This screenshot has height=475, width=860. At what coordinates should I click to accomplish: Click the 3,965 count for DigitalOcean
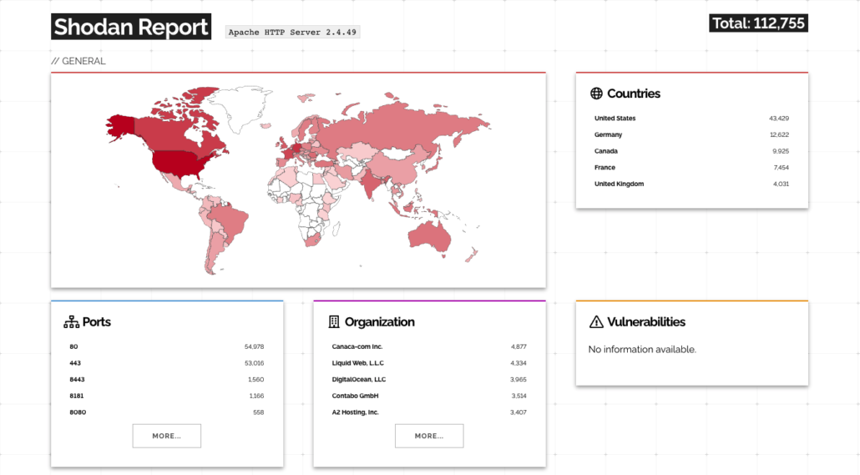[x=519, y=380]
